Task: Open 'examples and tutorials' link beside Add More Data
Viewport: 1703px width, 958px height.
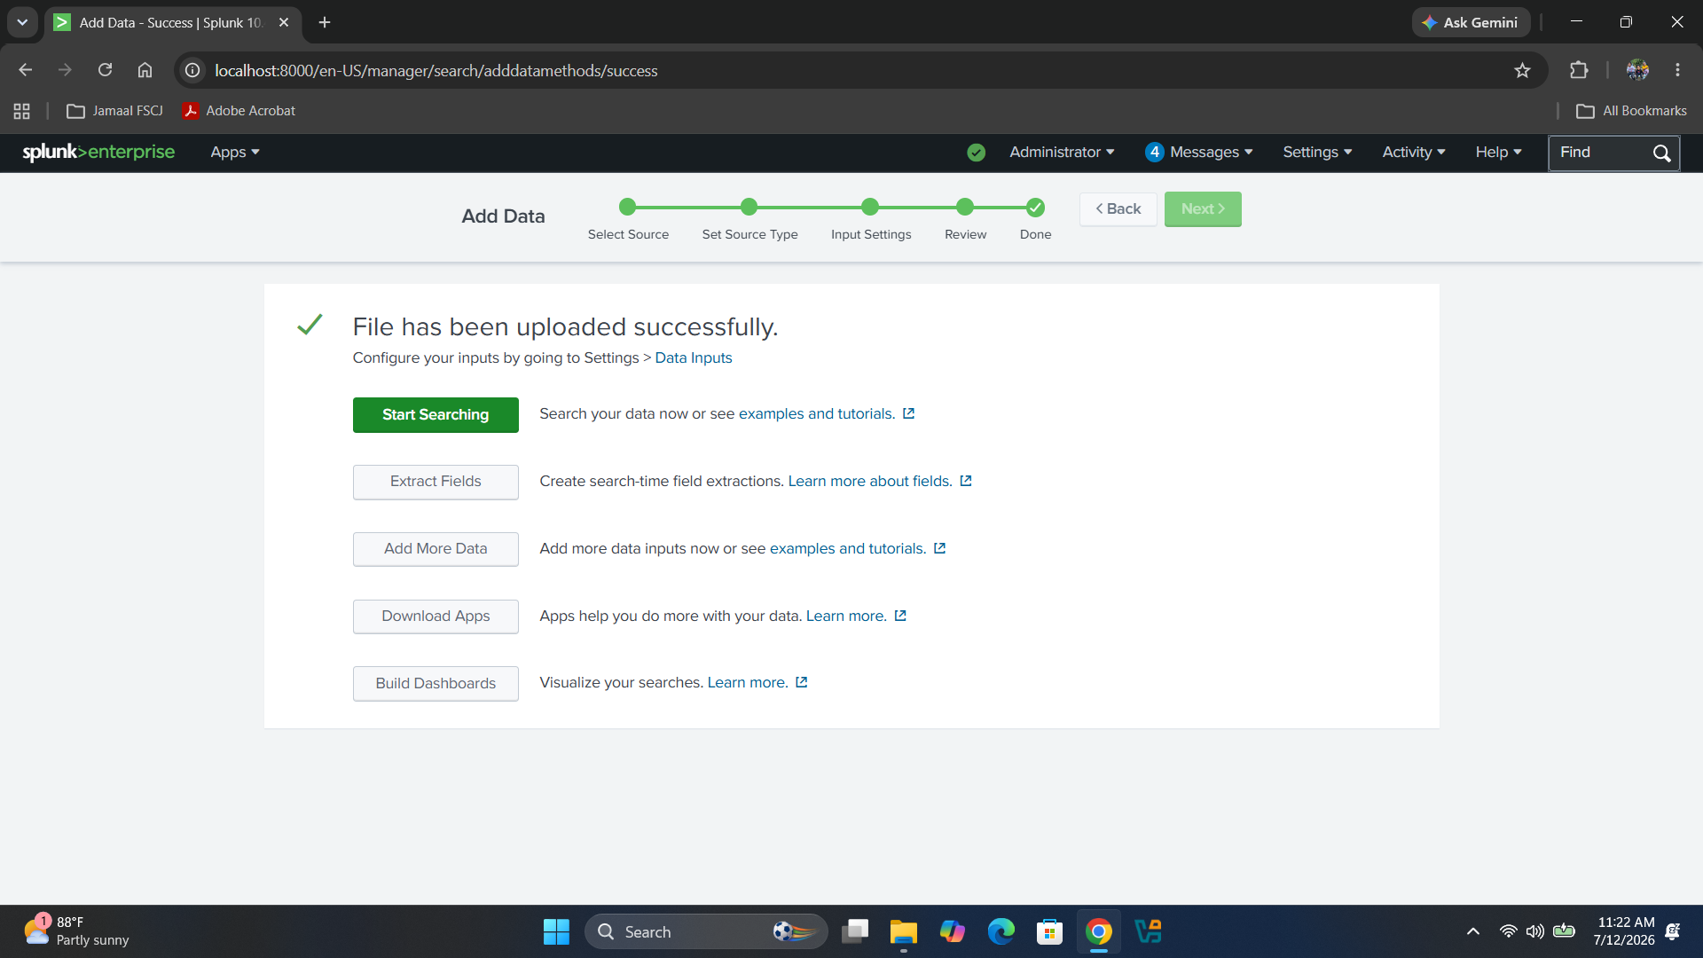Action: pos(848,548)
